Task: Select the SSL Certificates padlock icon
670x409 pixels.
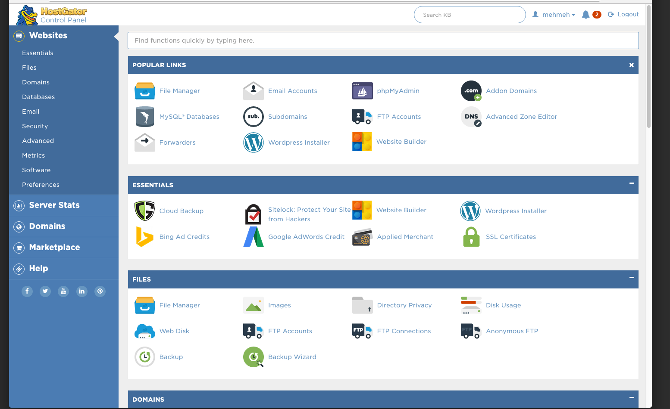Action: [471, 237]
